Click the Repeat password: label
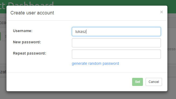 click(30, 53)
